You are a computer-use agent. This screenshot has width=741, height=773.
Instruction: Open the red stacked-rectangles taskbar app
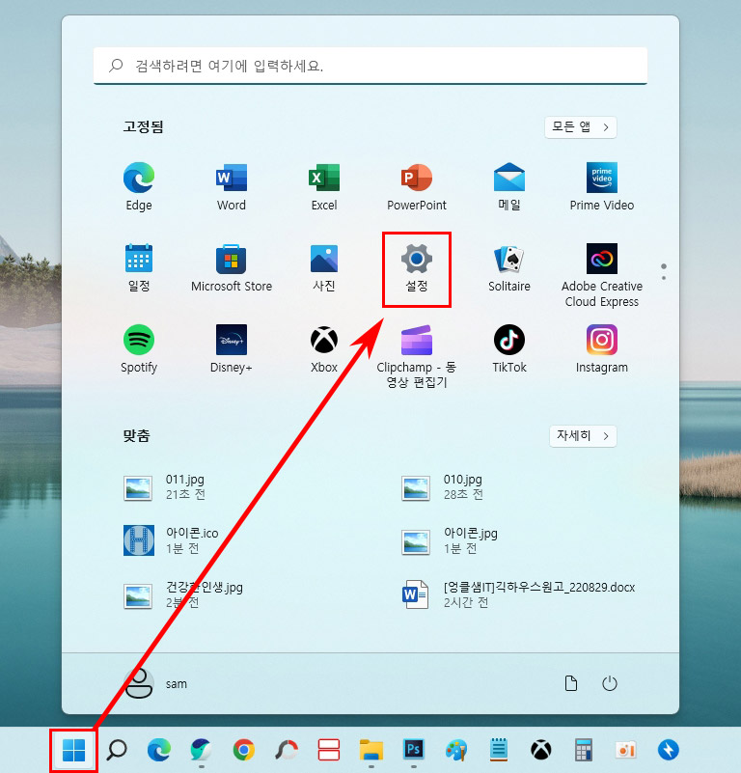tap(328, 750)
